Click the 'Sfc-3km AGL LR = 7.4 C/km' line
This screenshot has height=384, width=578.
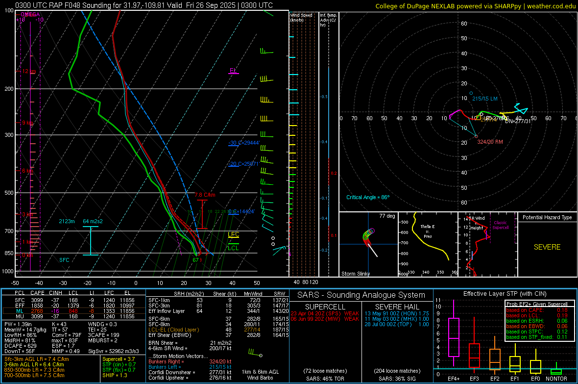pyautogui.click(x=37, y=359)
